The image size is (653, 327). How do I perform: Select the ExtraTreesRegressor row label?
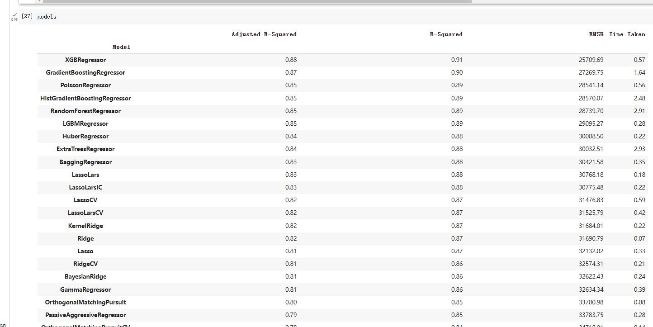85,149
